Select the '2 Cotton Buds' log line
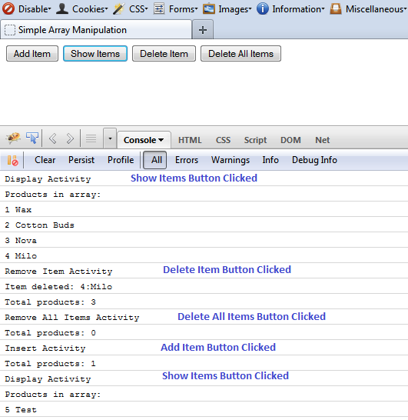 coord(204,225)
